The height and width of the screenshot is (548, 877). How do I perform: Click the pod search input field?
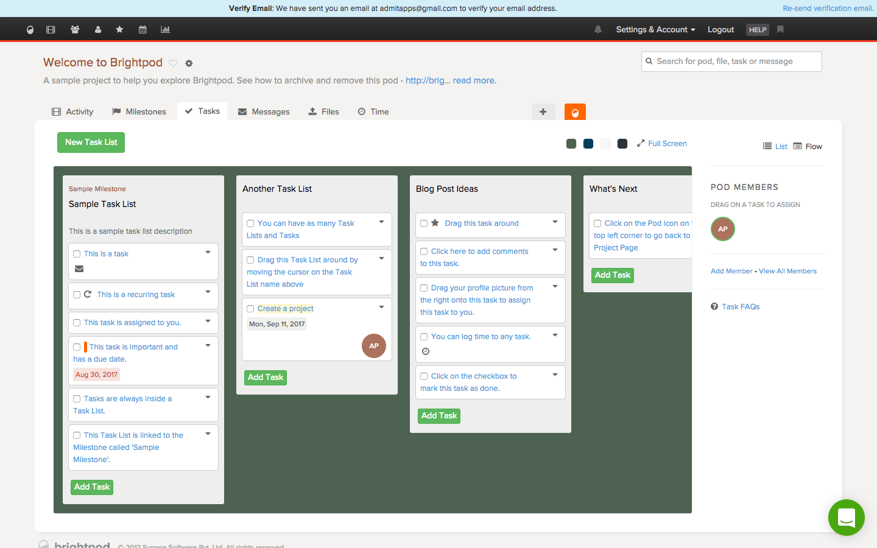(x=731, y=61)
